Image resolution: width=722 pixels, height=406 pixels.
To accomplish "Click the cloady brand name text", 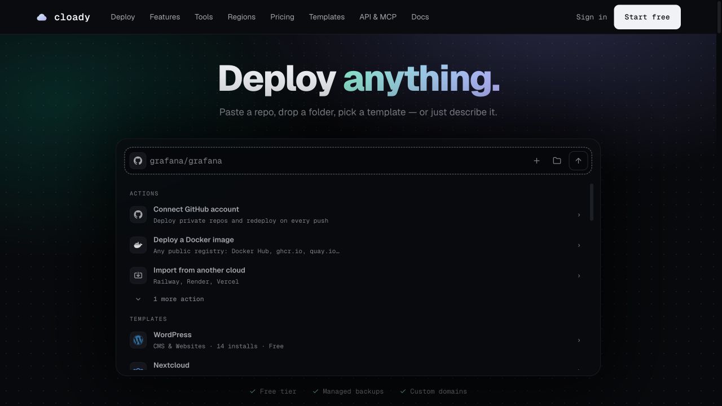I will point(72,17).
